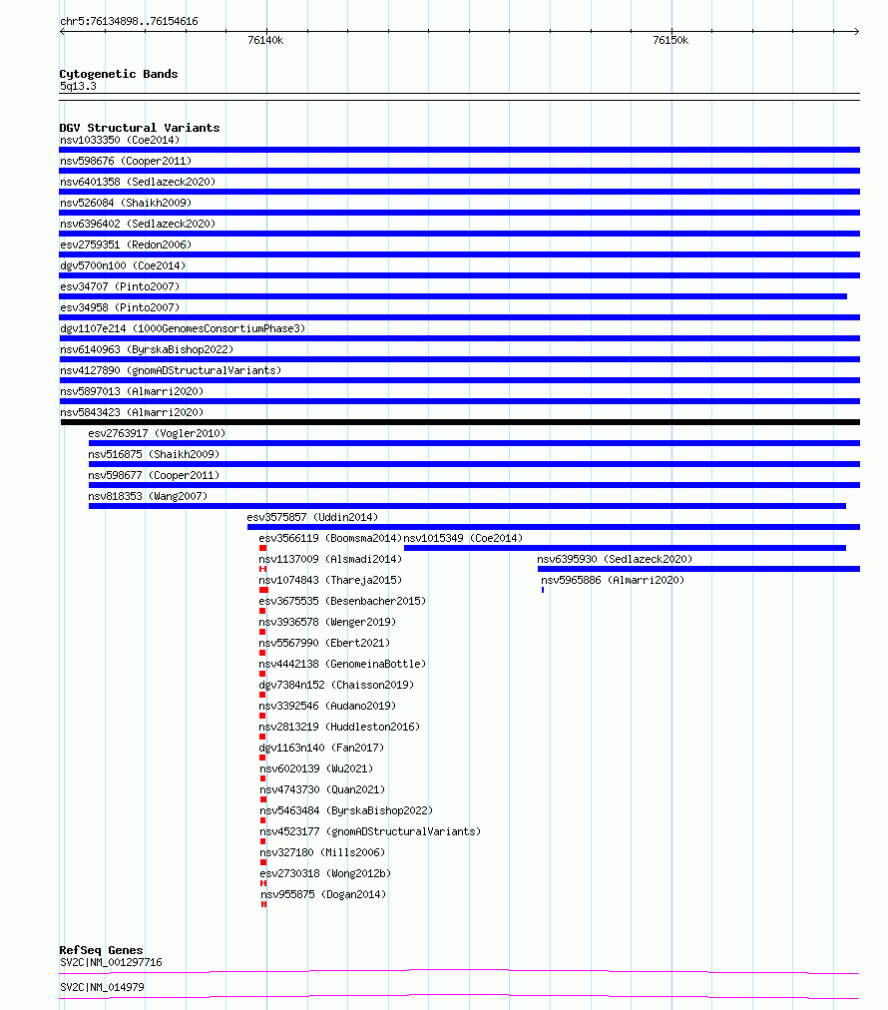Screen dimensions: 888x1010
Task: Select nsv5897013 (Almarri2020) label
Action: tap(132, 391)
